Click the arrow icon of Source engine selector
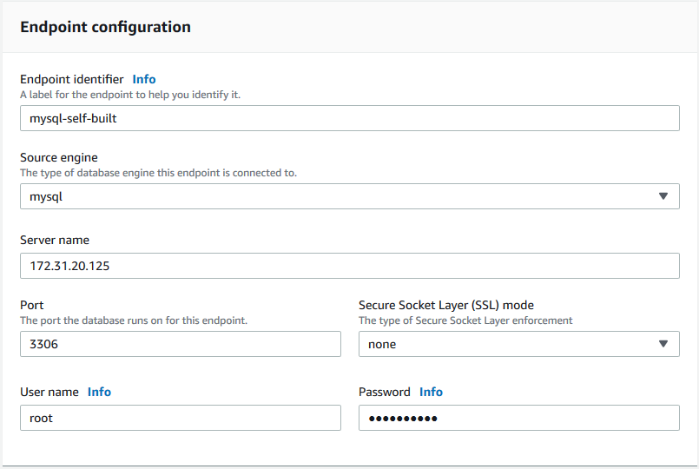 click(x=663, y=196)
